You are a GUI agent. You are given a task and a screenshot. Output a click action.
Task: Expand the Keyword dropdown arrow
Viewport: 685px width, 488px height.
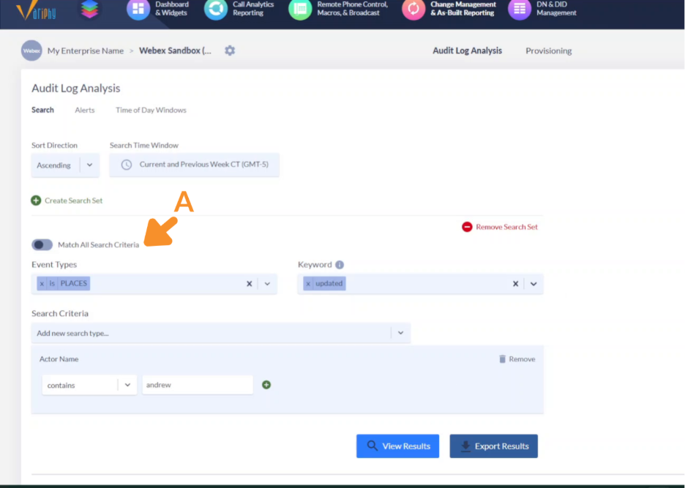pos(534,284)
